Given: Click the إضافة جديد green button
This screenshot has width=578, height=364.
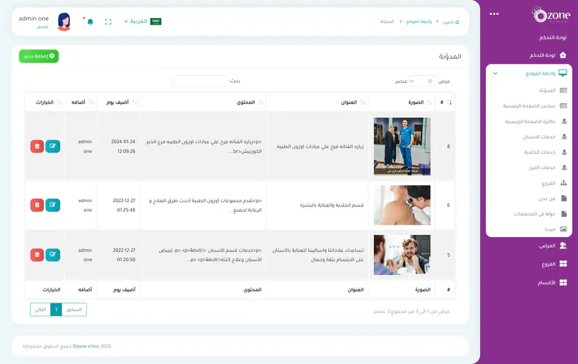Looking at the screenshot, I should coord(39,56).
